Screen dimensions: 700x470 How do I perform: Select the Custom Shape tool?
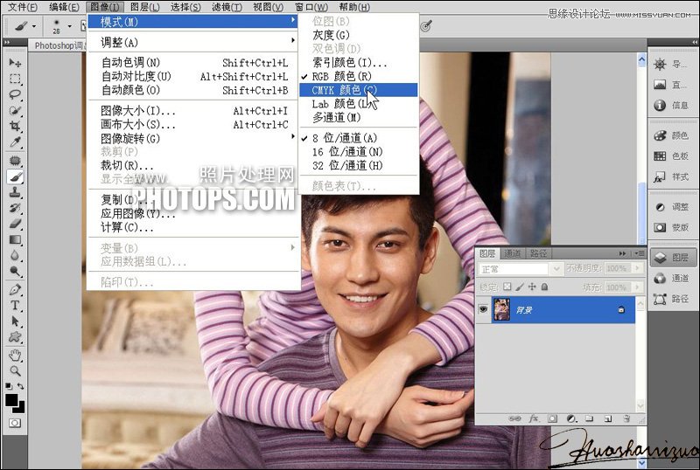15,336
